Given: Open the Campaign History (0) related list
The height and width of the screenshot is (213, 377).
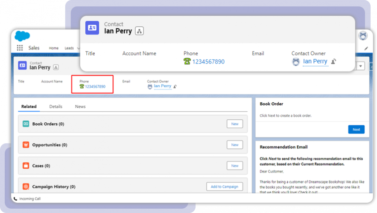Looking at the screenshot, I should coord(54,187).
